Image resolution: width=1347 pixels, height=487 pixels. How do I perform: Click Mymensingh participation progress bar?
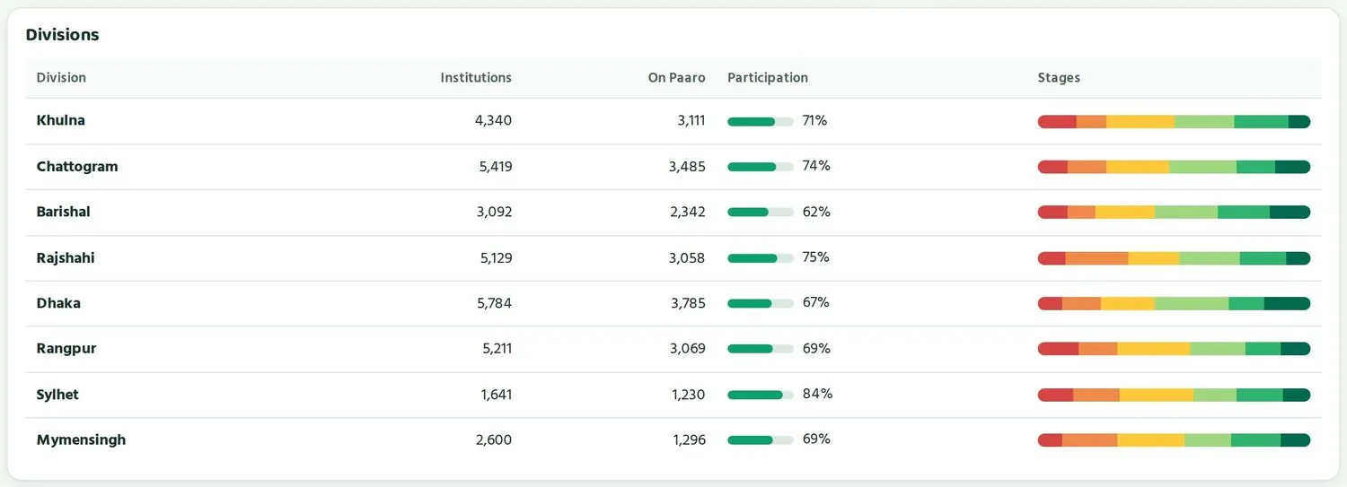coord(761,440)
